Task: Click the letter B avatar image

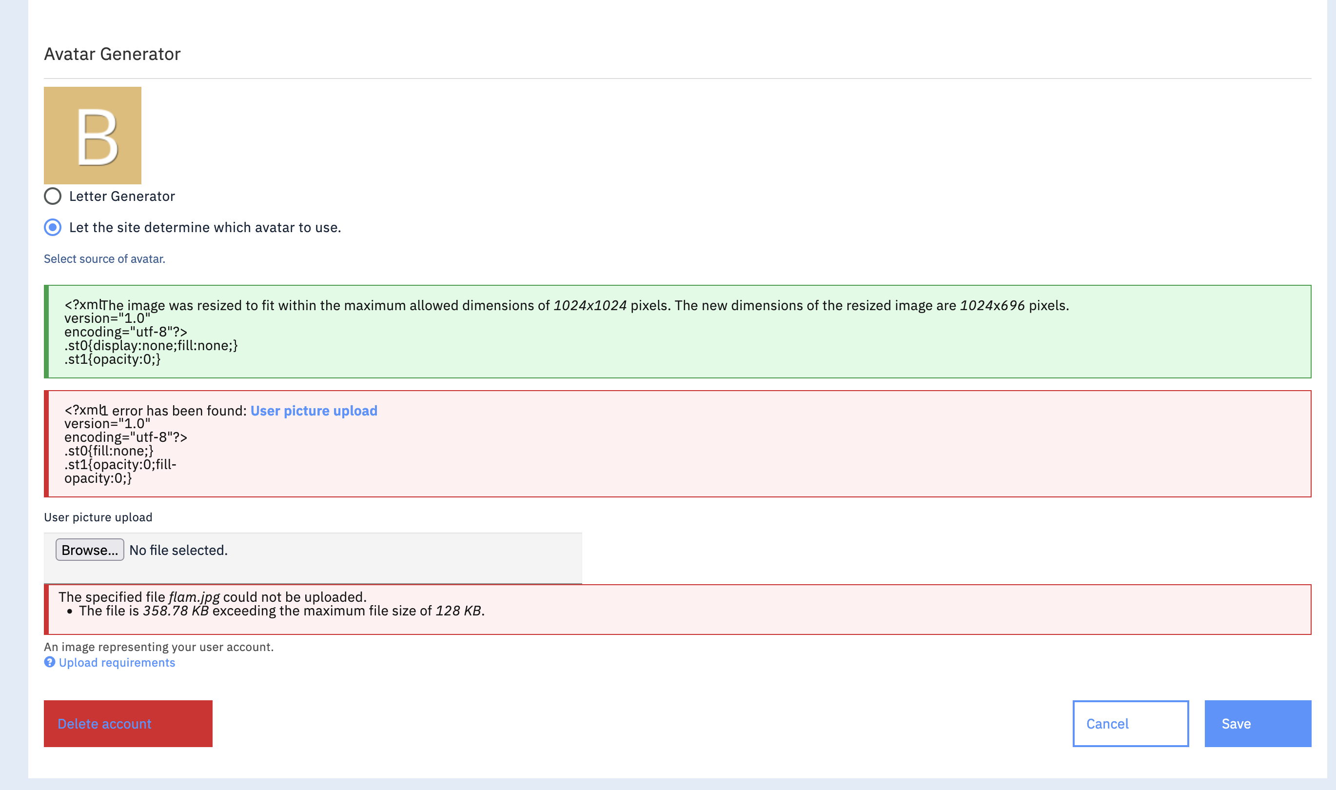Action: pos(93,135)
